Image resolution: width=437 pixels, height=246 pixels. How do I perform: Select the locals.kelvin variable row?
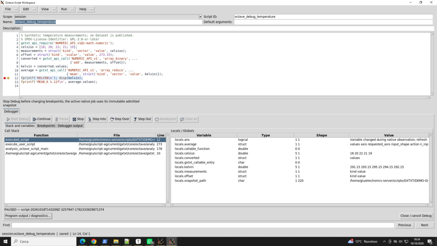tap(300, 167)
